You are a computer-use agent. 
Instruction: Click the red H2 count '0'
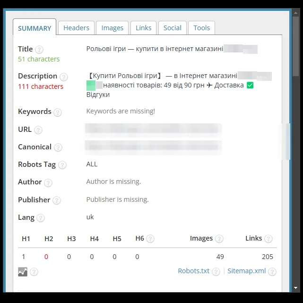coord(46,257)
